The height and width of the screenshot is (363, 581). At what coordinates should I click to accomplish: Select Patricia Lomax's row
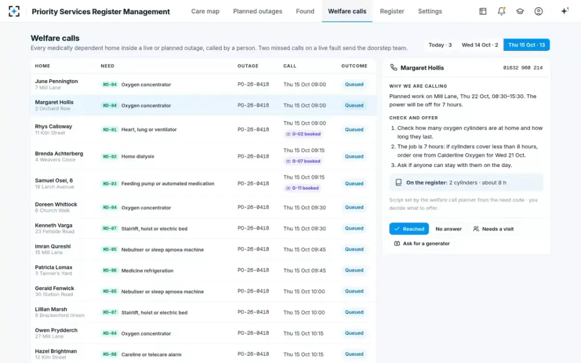tap(203, 270)
